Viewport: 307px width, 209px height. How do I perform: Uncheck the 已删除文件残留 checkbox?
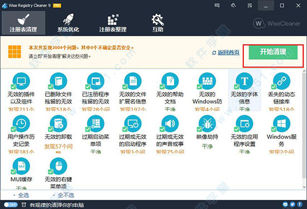(x=50, y=86)
